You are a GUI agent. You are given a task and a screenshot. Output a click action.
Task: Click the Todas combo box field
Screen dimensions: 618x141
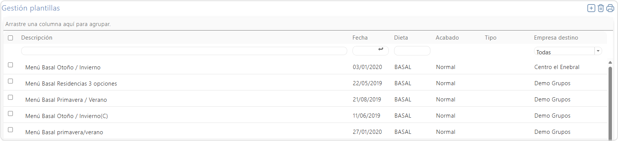[x=564, y=51]
